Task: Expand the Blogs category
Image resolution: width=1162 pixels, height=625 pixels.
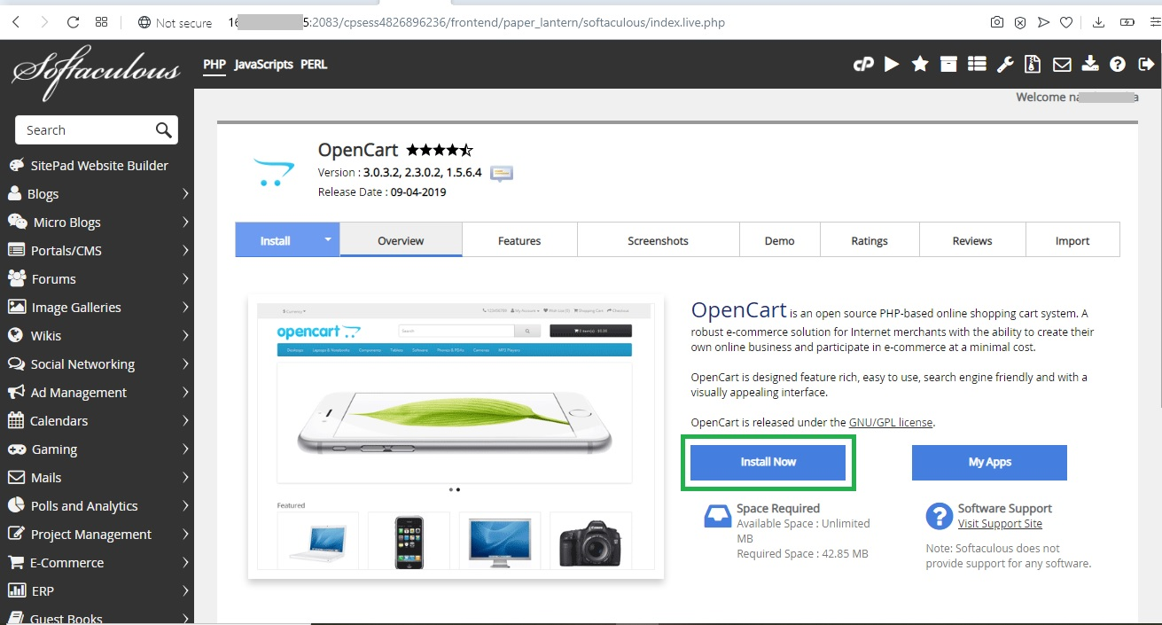Action: pos(185,193)
